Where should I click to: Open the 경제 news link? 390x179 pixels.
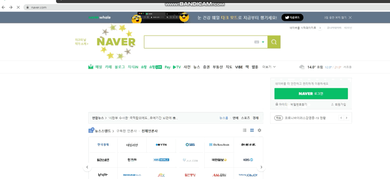(x=256, y=118)
